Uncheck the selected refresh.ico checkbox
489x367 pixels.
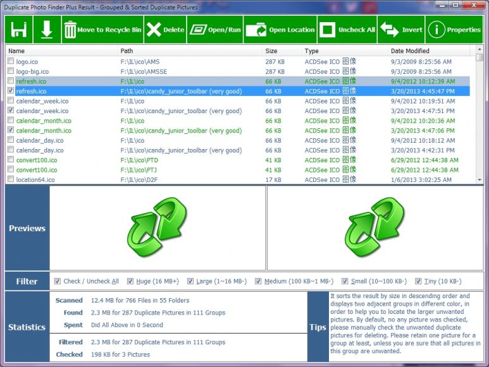click(x=11, y=91)
